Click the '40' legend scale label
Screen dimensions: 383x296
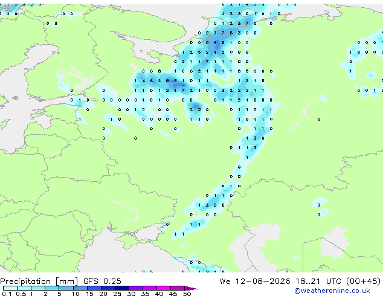coord(159,294)
